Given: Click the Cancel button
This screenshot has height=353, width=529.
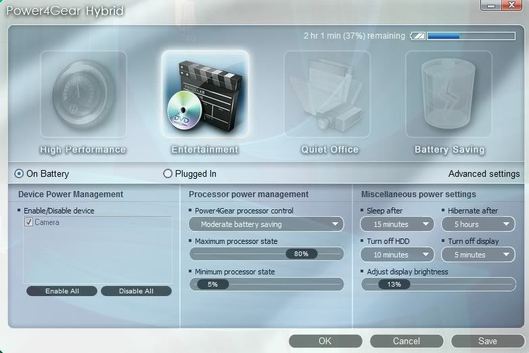Looking at the screenshot, I should click(x=407, y=341).
